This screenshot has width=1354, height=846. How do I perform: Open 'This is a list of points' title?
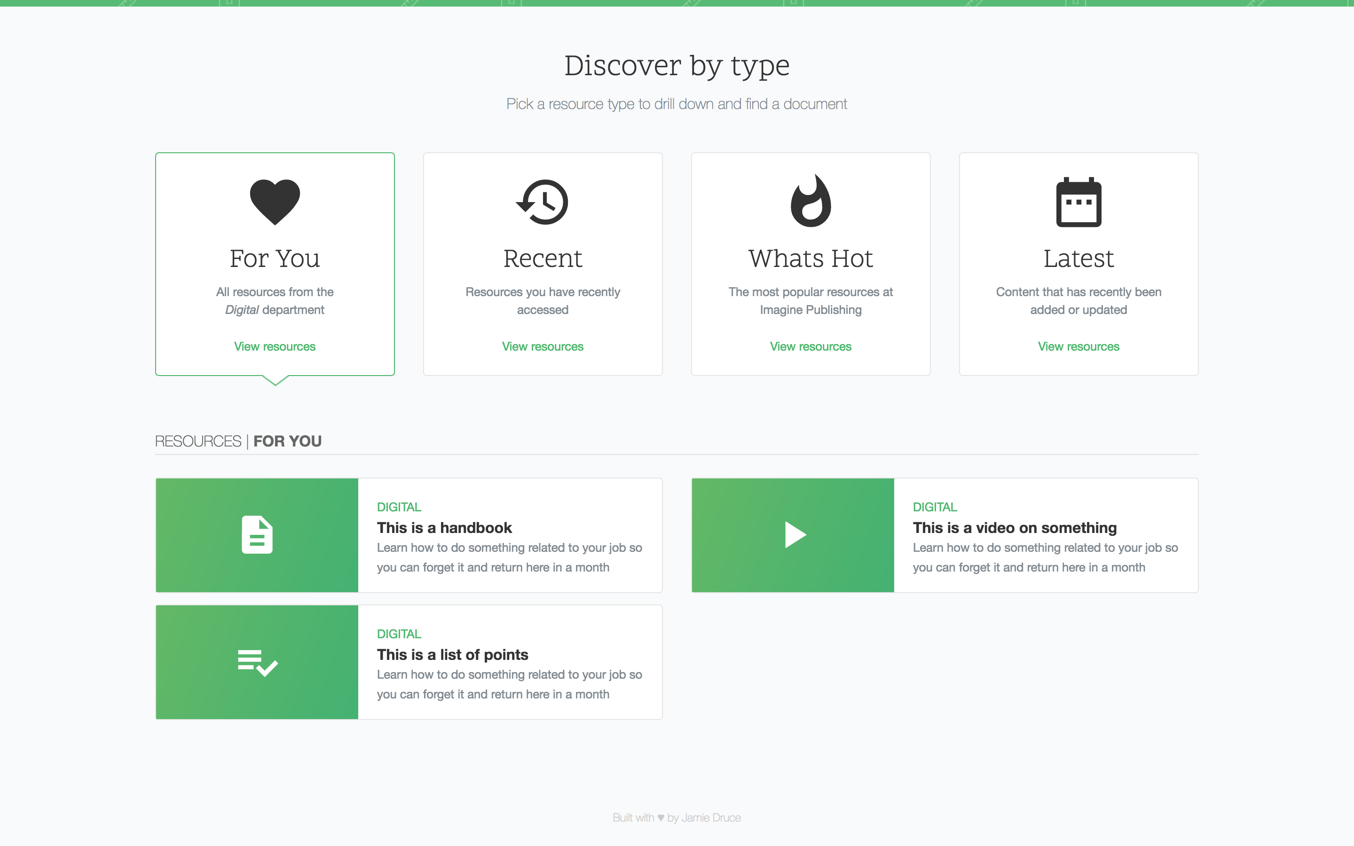pyautogui.click(x=452, y=655)
